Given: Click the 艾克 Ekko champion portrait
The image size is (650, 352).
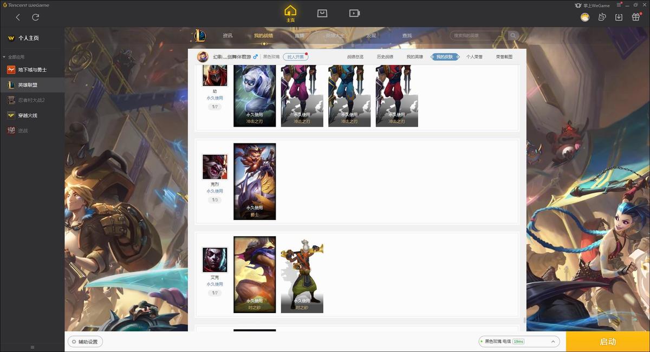Looking at the screenshot, I should [x=214, y=260].
